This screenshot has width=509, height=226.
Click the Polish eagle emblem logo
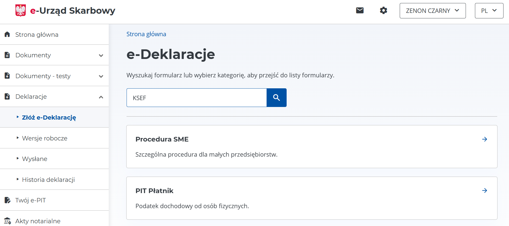coord(21,11)
